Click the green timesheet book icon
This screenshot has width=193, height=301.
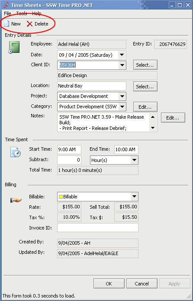pos(14,47)
